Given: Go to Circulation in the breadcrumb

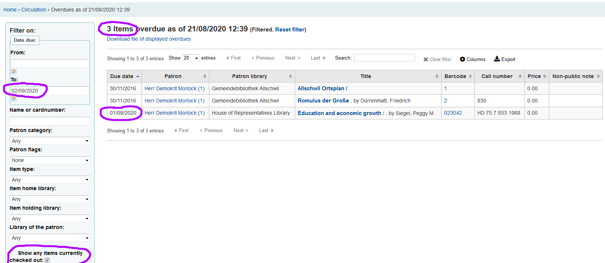Looking at the screenshot, I should [34, 10].
